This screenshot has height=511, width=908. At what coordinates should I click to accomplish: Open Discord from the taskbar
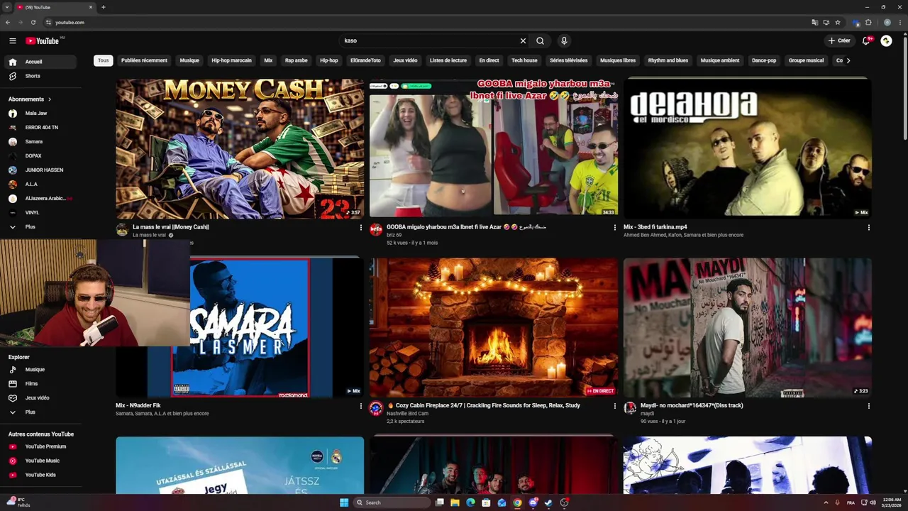(533, 502)
